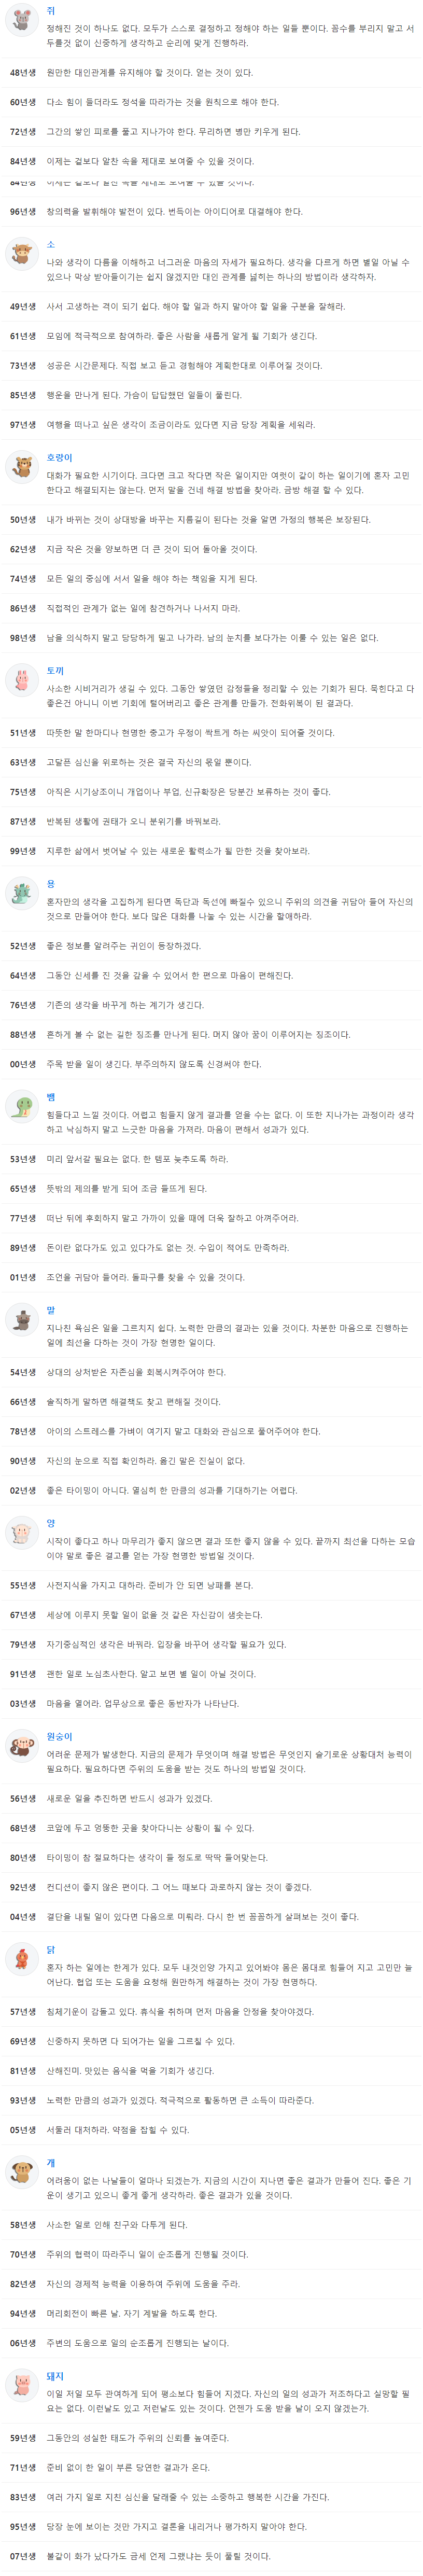Open the 호랑이 heading link

(60, 457)
